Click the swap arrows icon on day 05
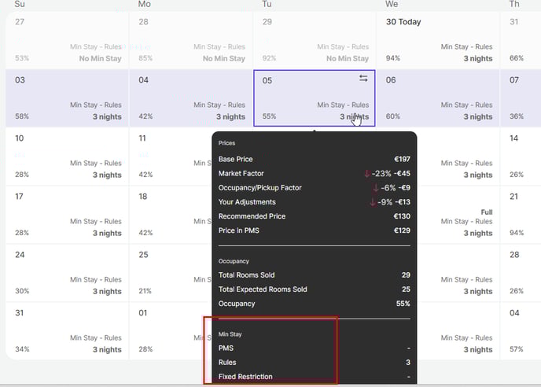The image size is (541, 387). (x=363, y=79)
